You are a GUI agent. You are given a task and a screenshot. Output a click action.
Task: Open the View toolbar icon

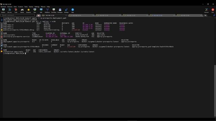coord(35,10)
